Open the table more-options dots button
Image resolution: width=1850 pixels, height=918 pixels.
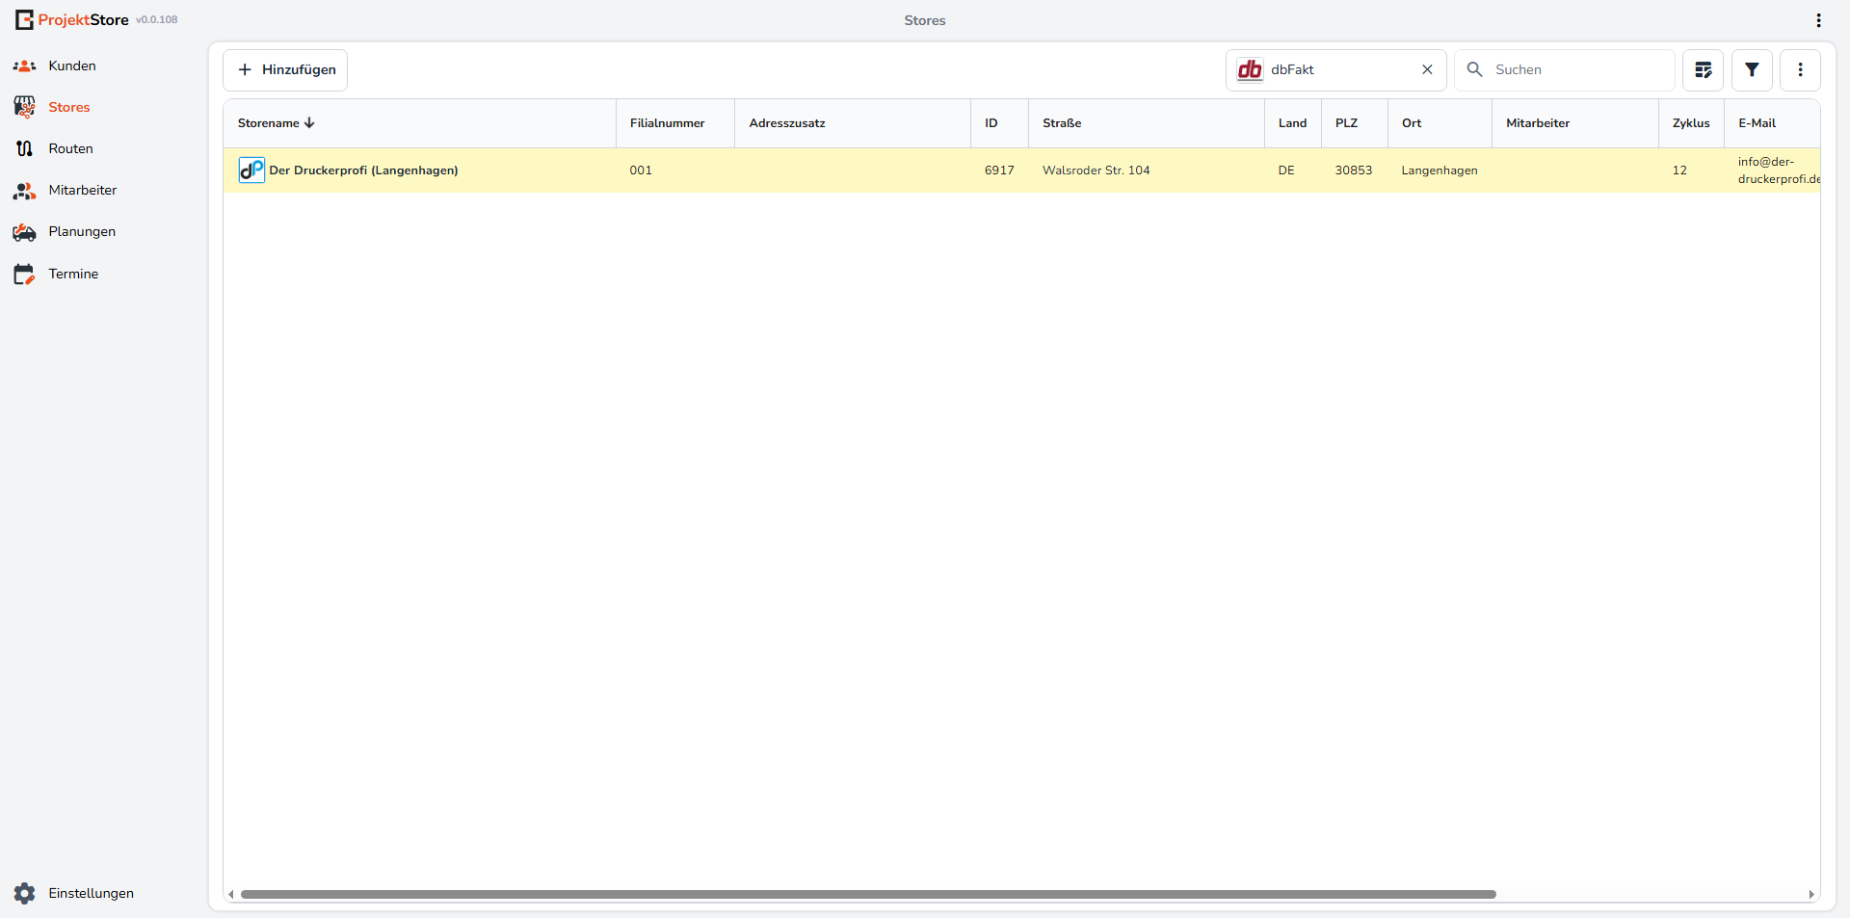pyautogui.click(x=1800, y=69)
